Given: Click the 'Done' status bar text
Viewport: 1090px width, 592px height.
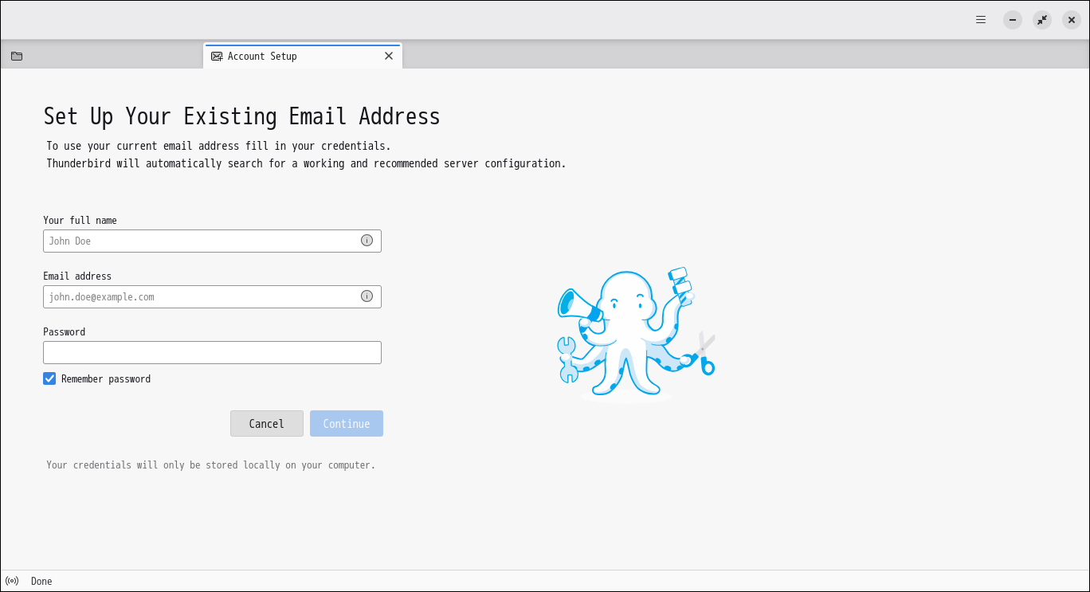Looking at the screenshot, I should click(41, 582).
